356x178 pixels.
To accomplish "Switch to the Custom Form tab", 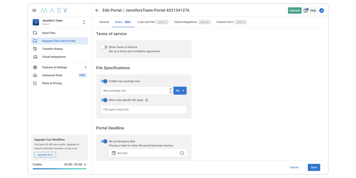I will 231,22.
